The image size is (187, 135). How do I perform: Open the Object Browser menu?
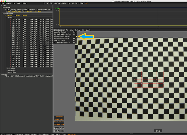pyautogui.click(x=6, y=3)
